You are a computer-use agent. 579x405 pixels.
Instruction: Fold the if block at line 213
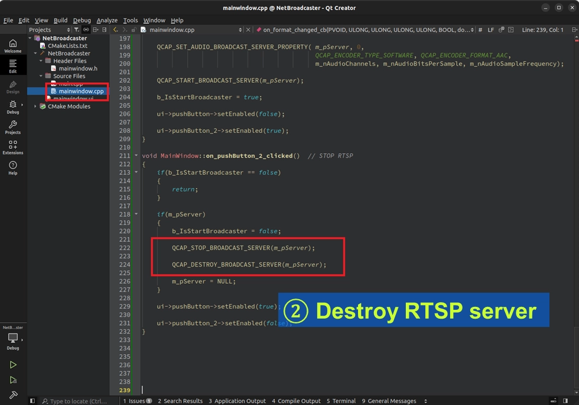pyautogui.click(x=136, y=172)
